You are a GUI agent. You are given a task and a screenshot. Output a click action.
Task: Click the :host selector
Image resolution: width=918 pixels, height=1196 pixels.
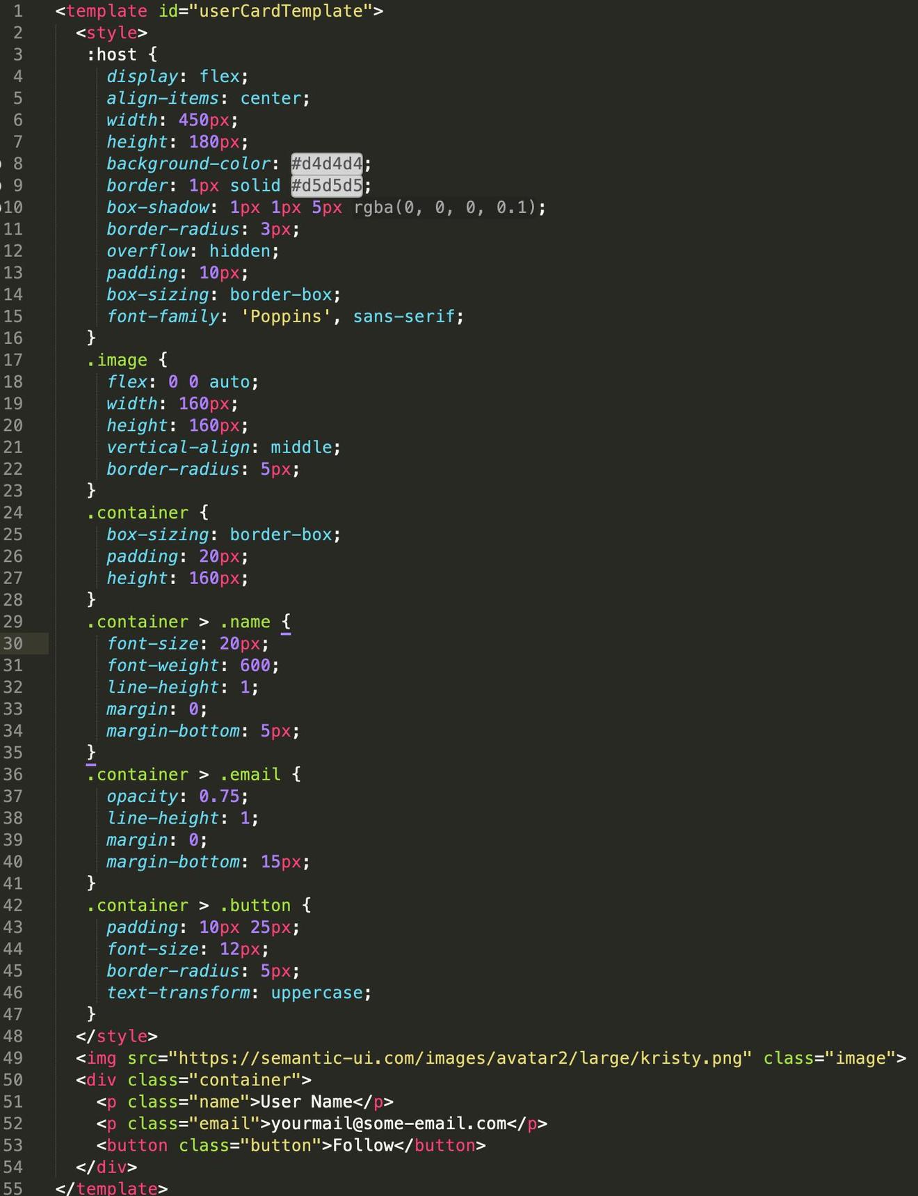pos(112,54)
